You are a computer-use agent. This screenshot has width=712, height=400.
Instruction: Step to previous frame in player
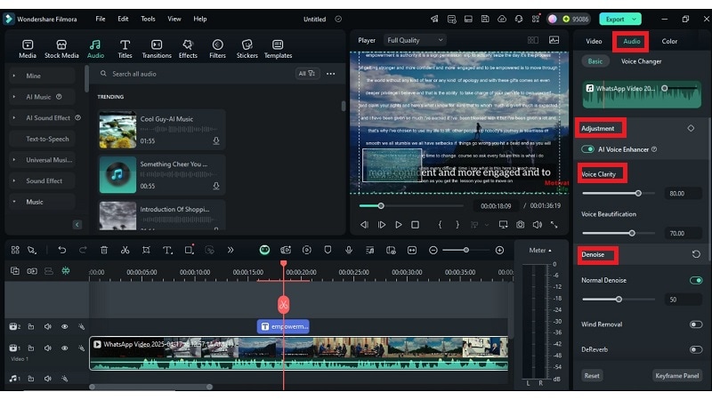(364, 225)
